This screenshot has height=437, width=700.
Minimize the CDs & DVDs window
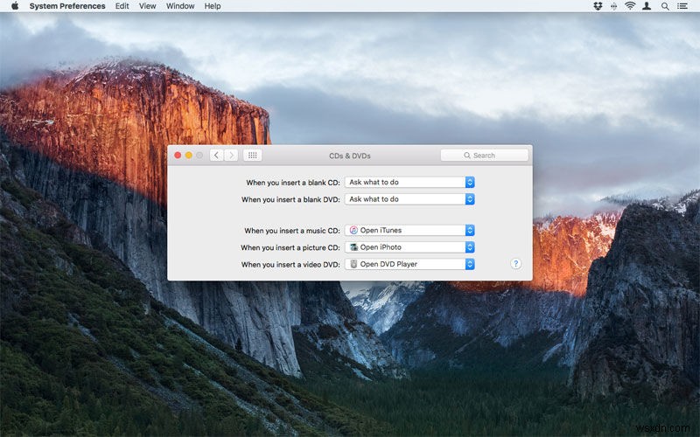point(188,156)
